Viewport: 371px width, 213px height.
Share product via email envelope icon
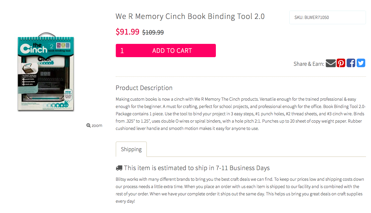[x=331, y=63]
